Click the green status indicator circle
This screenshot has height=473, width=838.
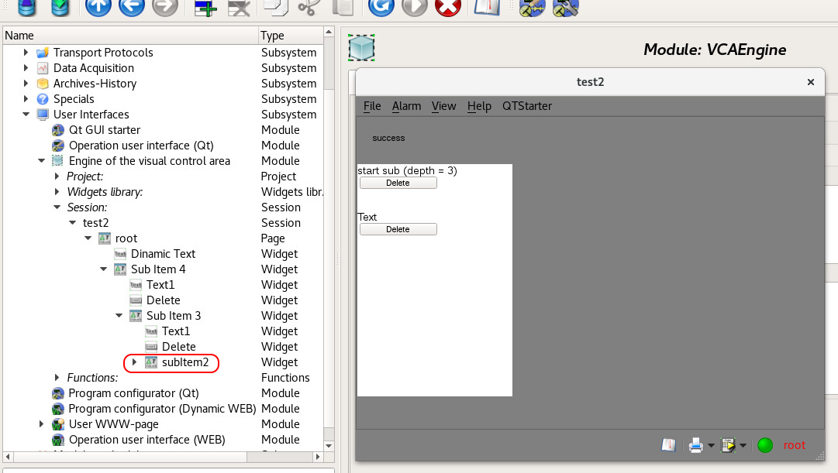[765, 445]
